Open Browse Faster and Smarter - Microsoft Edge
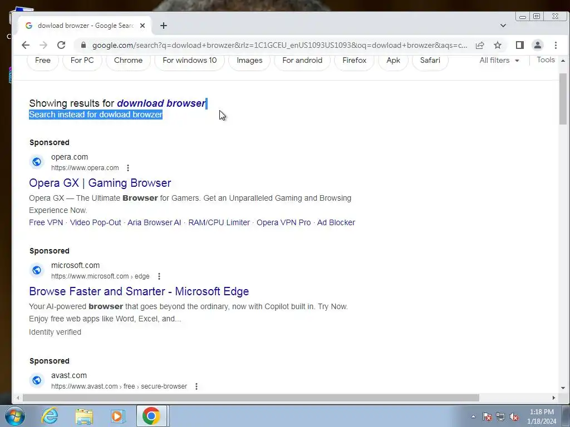The width and height of the screenshot is (570, 427). tap(139, 291)
